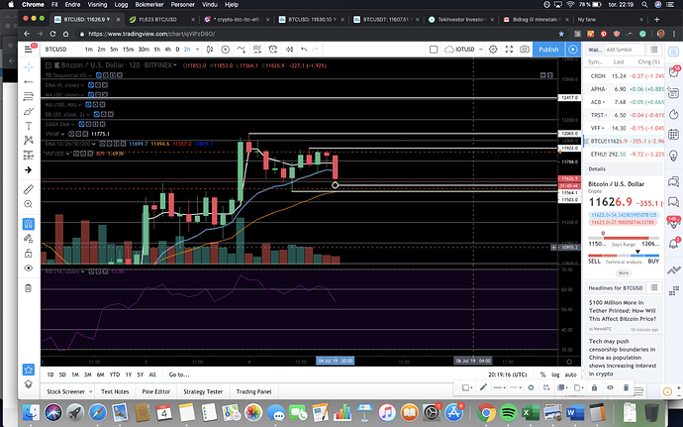Click the BTCUSD symbol search field
The width and height of the screenshot is (683, 427).
tap(60, 50)
